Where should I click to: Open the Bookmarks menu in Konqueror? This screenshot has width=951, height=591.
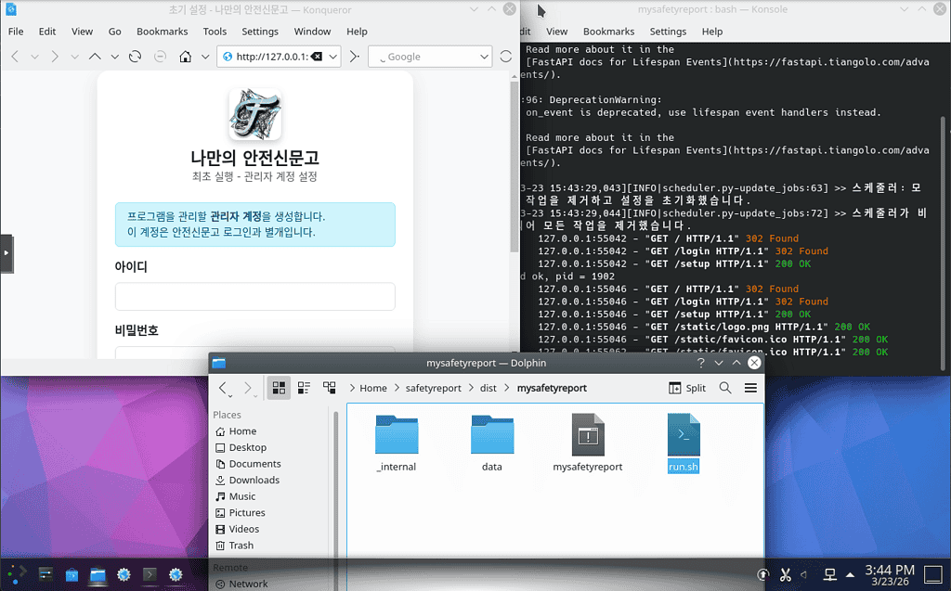coord(162,32)
